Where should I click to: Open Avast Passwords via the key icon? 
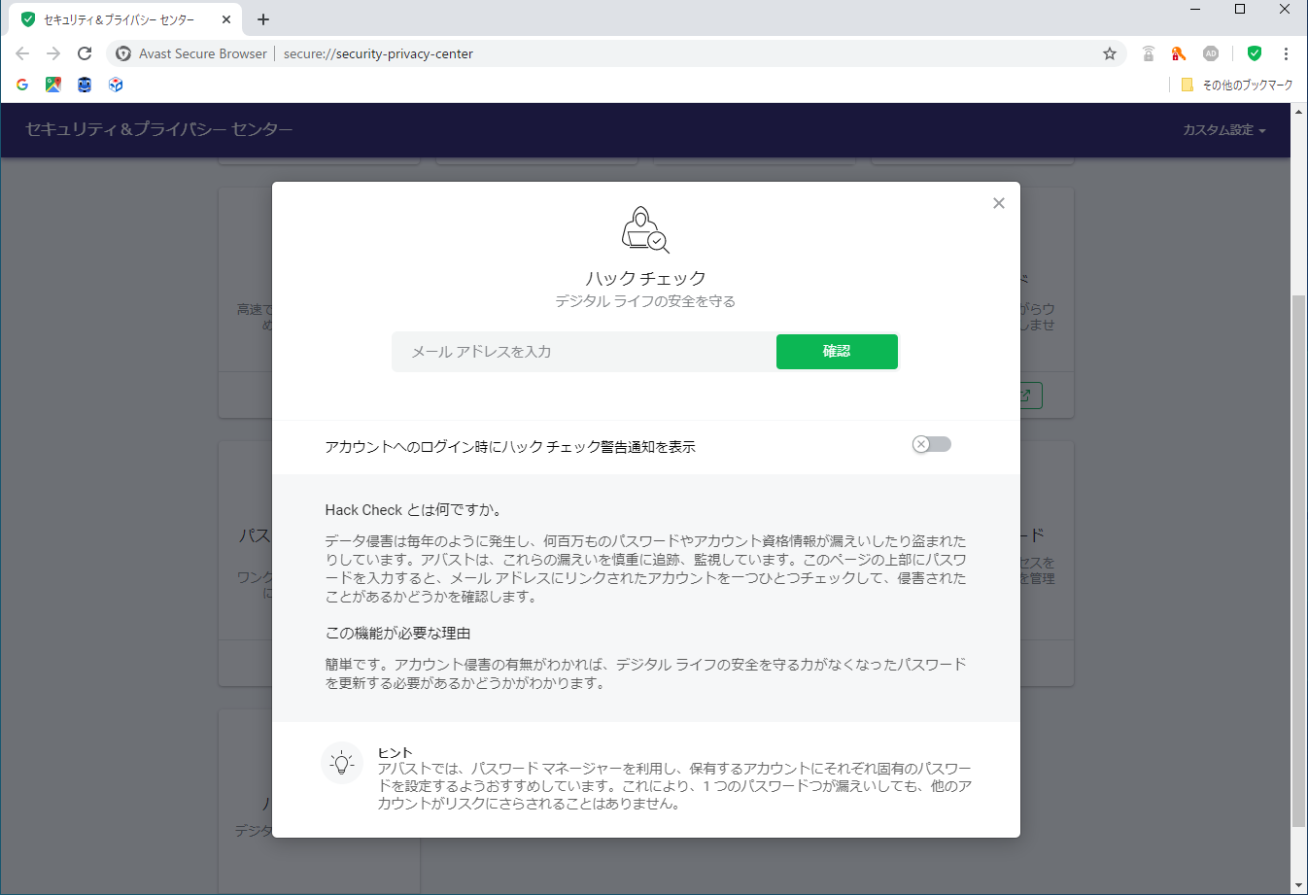click(x=1179, y=53)
